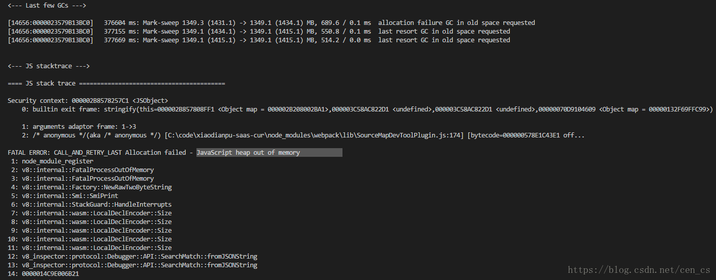Click the highlighted 'JavaScript heap out of memory' text
Viewport: 716px width, 280px height.
[248, 153]
